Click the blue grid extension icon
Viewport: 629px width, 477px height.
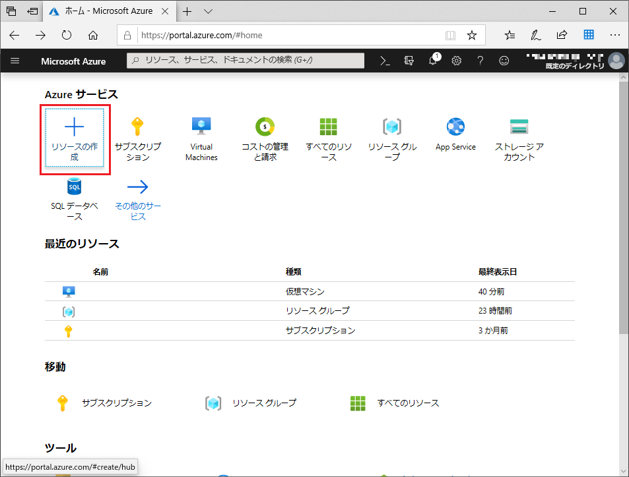tap(589, 35)
